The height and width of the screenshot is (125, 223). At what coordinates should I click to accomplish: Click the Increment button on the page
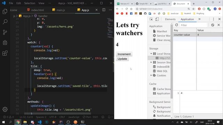(x=124, y=54)
